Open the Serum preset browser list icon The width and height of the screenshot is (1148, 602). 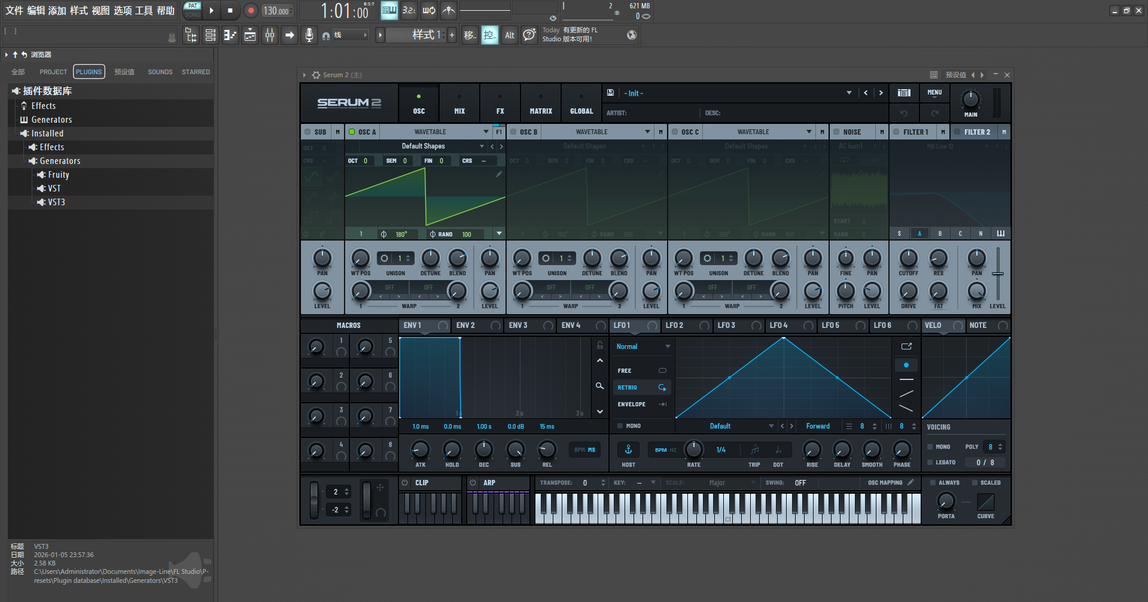click(x=904, y=93)
